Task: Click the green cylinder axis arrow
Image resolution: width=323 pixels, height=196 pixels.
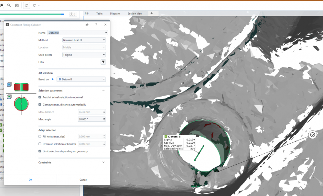Action: pyautogui.click(x=199, y=153)
